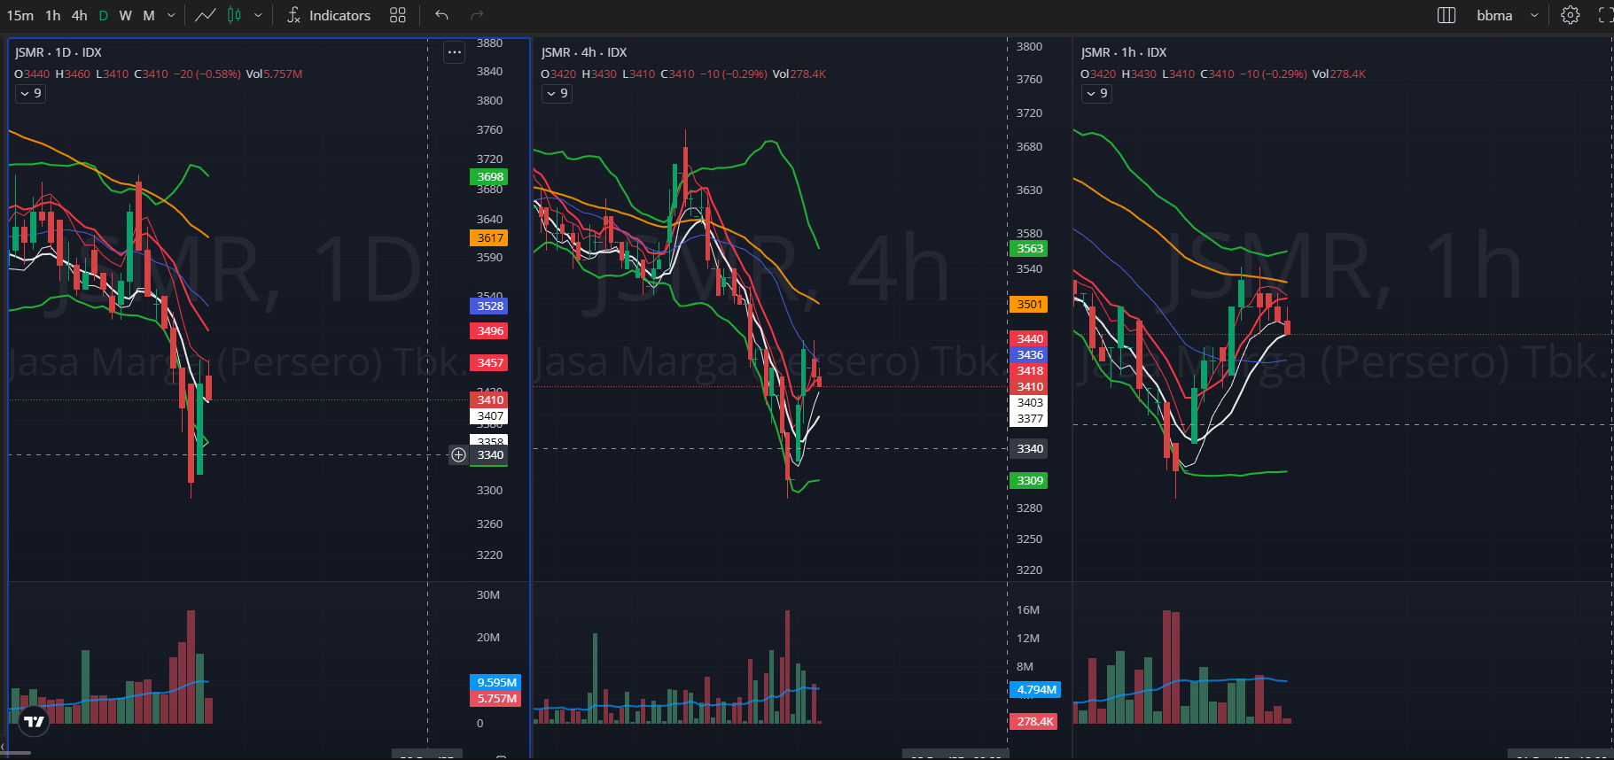Image resolution: width=1614 pixels, height=760 pixels.
Task: Click the white 3377 label on 4h axis
Action: pyautogui.click(x=1029, y=418)
